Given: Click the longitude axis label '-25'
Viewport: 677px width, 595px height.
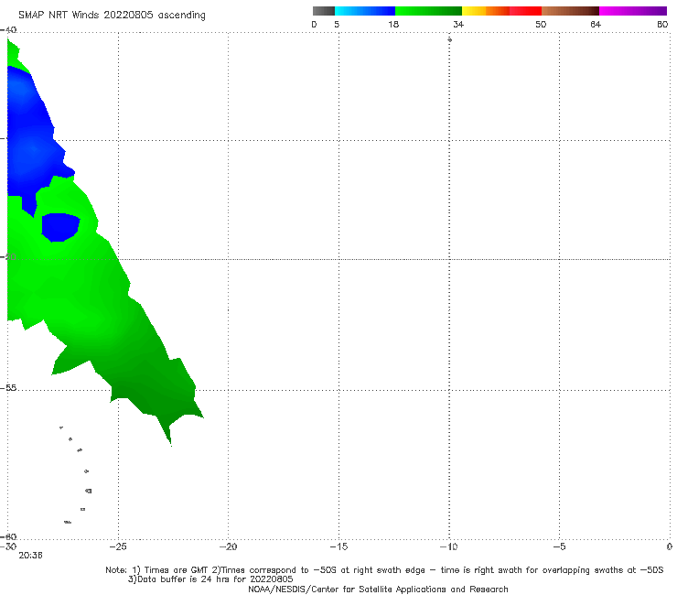Looking at the screenshot, I should [x=118, y=546].
